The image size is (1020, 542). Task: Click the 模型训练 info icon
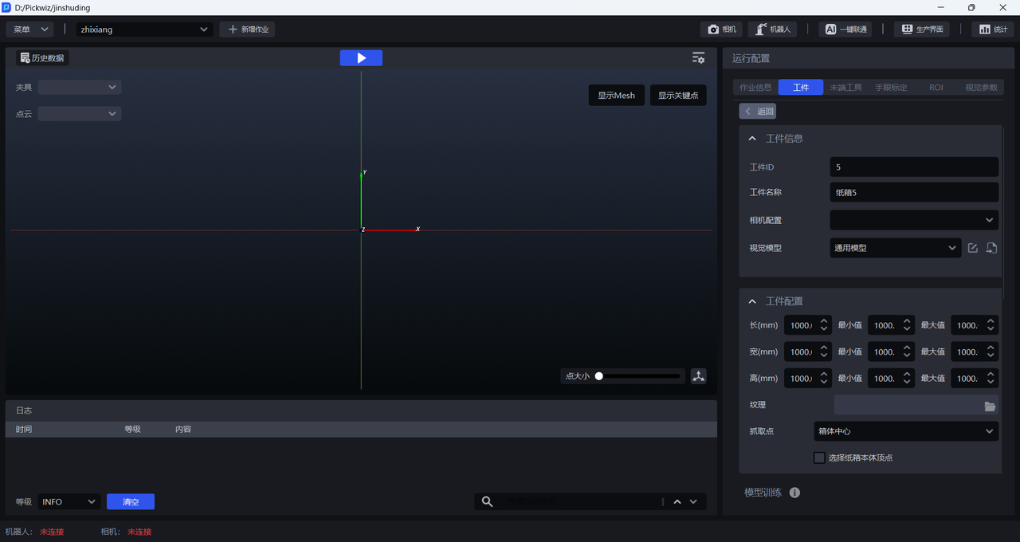[x=794, y=493]
